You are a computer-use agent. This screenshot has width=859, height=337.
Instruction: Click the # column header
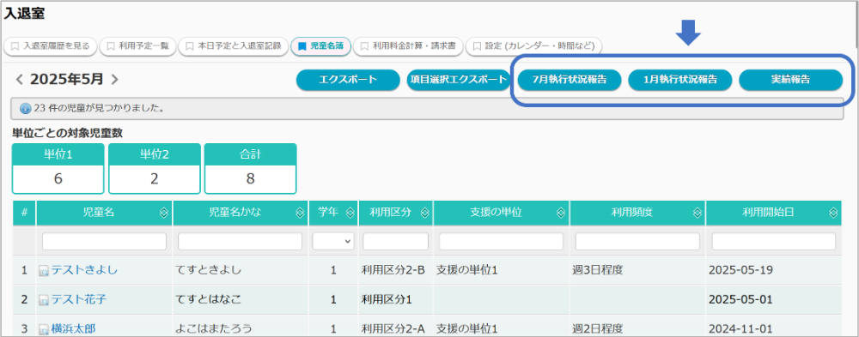pyautogui.click(x=24, y=213)
